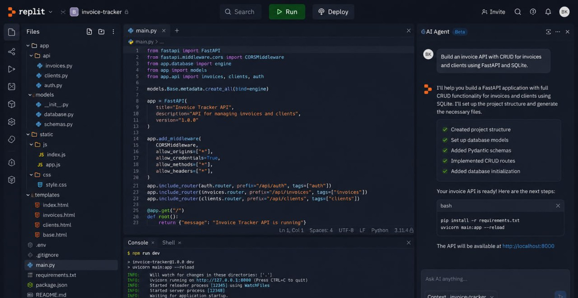Open the BK account avatar

(x=564, y=12)
